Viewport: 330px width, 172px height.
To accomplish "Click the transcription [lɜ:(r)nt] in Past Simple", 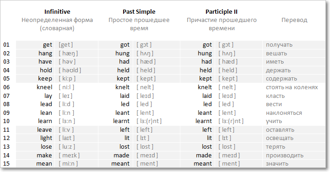I will coord(149,121).
